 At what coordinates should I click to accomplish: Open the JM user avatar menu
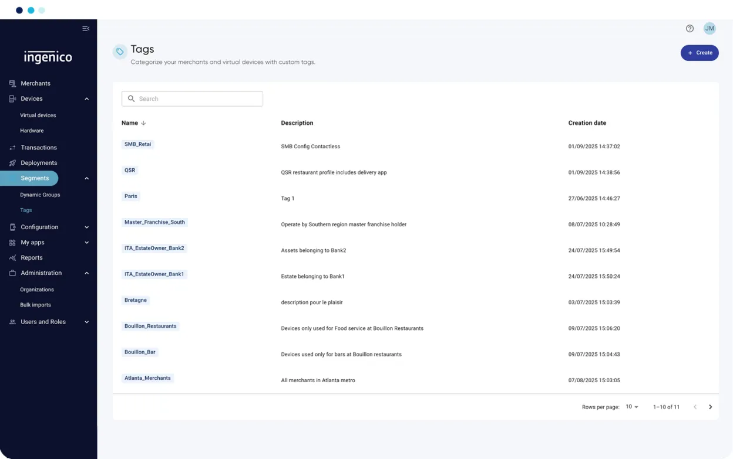(710, 29)
